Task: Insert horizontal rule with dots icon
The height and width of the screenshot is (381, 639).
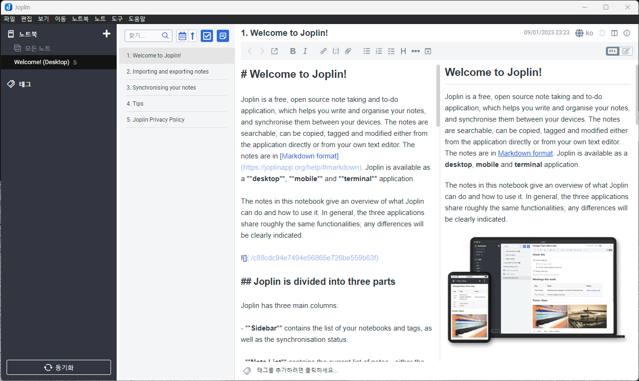Action: 416,51
